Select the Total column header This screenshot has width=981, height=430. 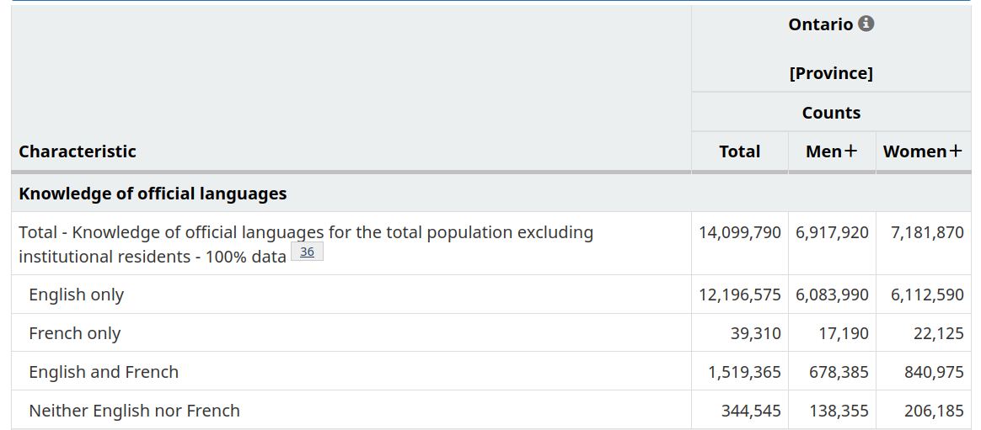739,151
